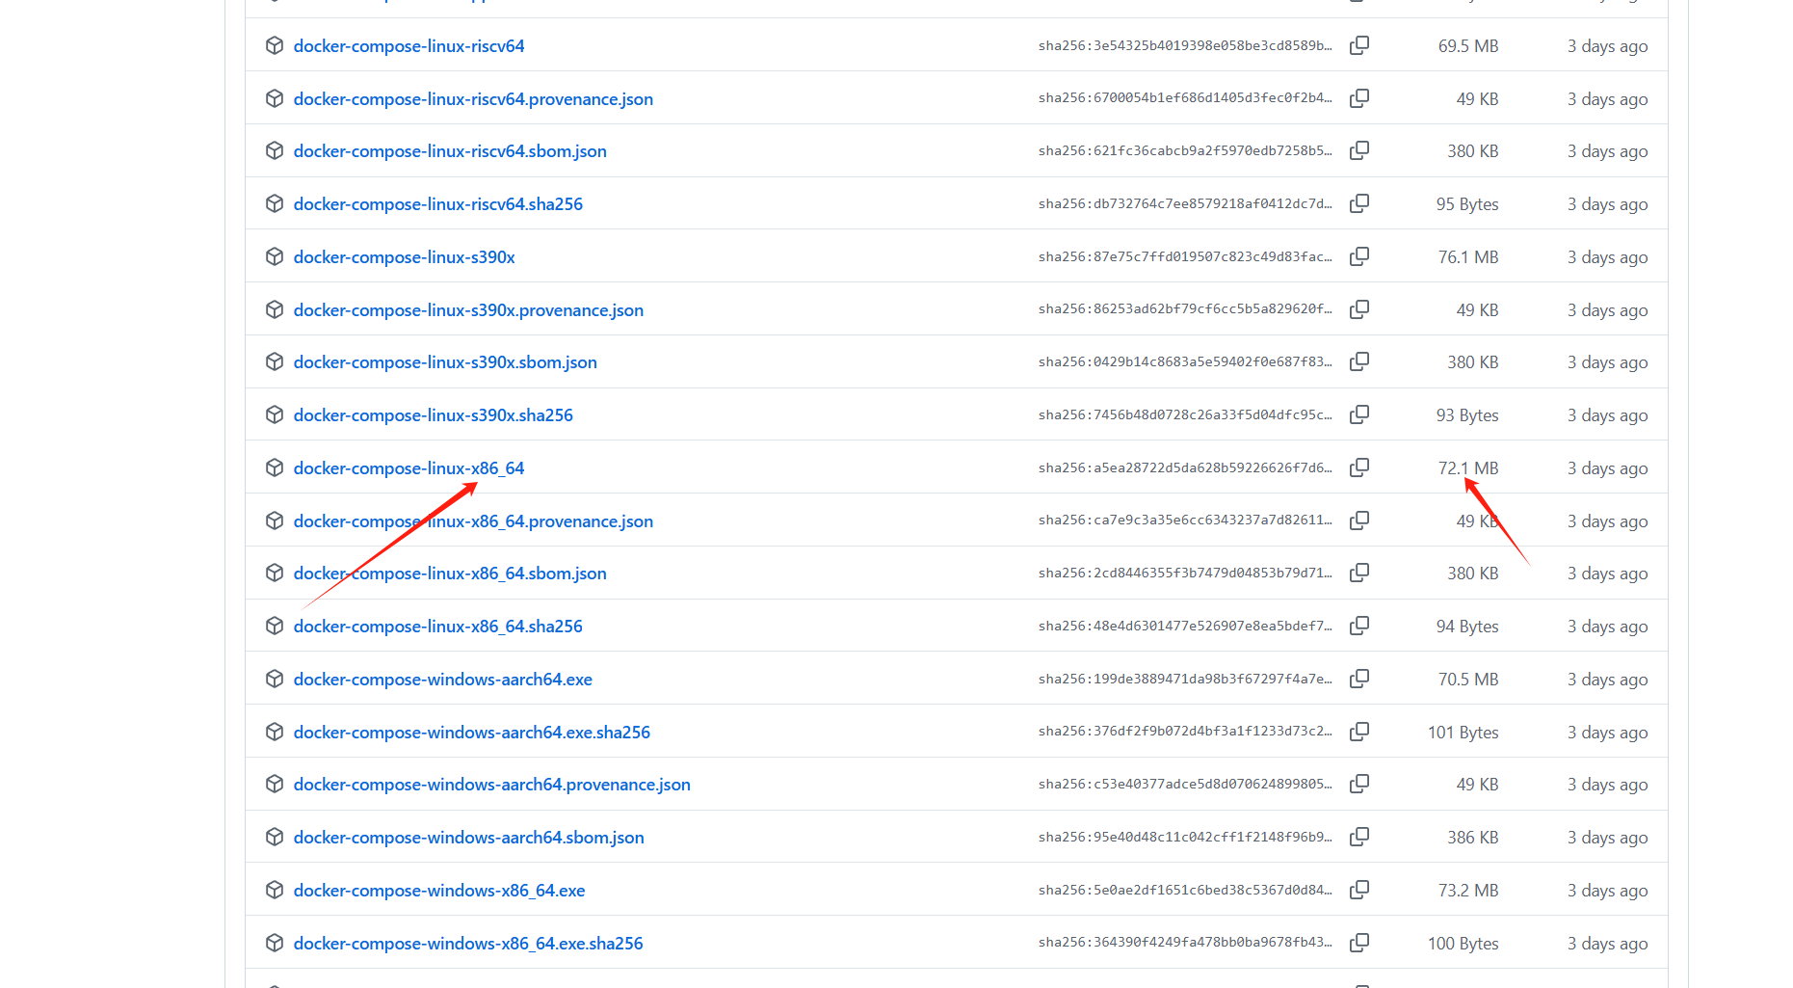Screen dimensions: 1793x988
Task: Click package icon beside docker-compose-linux-x86_64
Action: pos(275,467)
